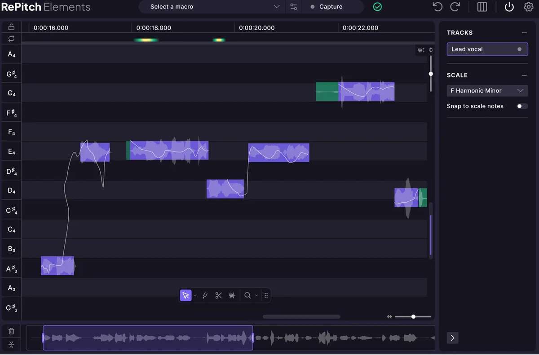Toggle the plugin power bypass button
539x355 pixels.
click(x=509, y=7)
